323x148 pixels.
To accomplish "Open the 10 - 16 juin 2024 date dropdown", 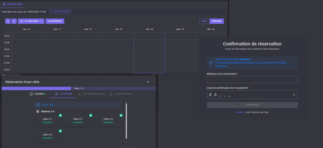I will click(x=31, y=21).
